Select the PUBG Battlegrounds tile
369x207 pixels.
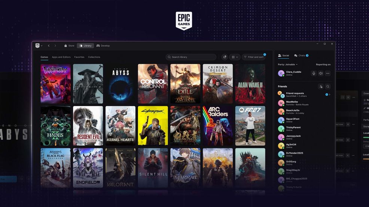click(x=218, y=168)
